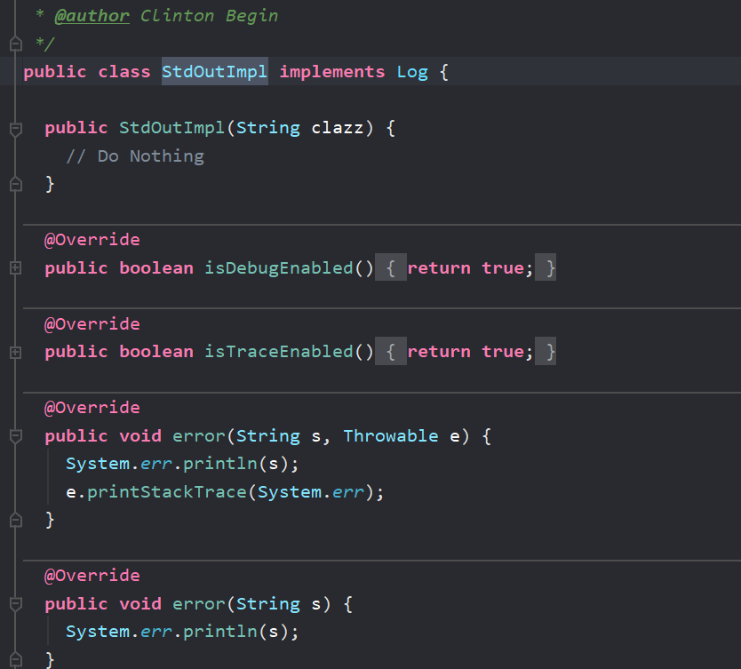Viewport: 741px width, 669px height.
Task: Collapse the Javadoc comment ending at */
Action: coord(16,44)
